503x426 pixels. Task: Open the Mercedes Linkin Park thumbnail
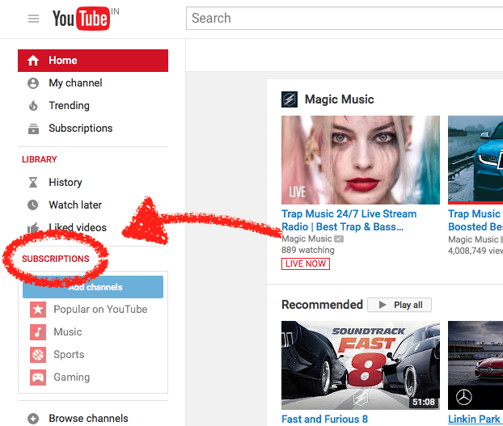point(476,365)
